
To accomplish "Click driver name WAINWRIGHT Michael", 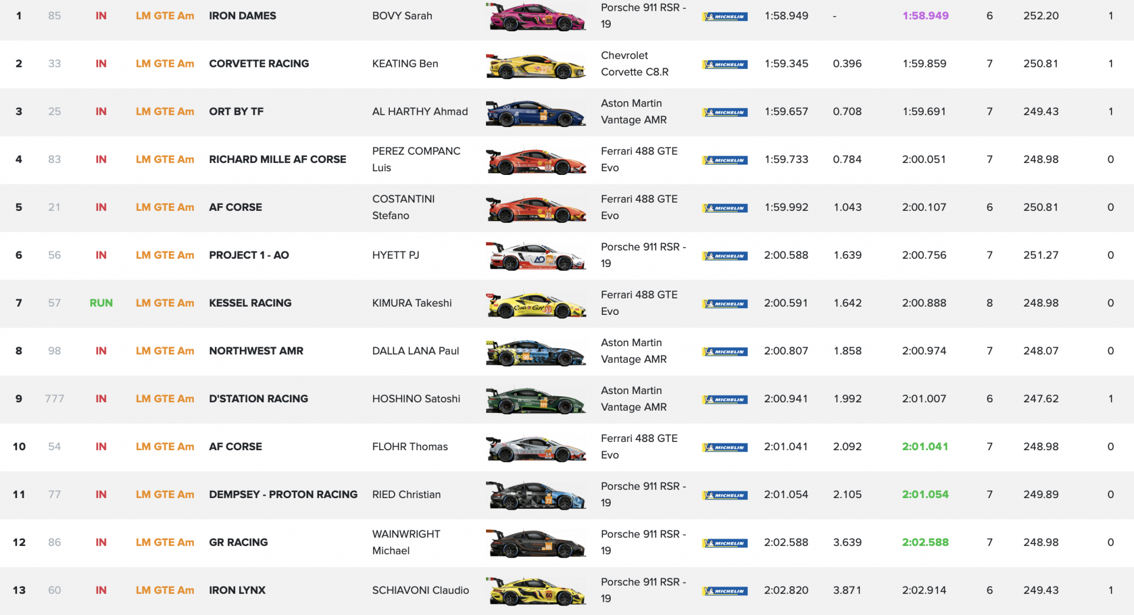I will 406,542.
